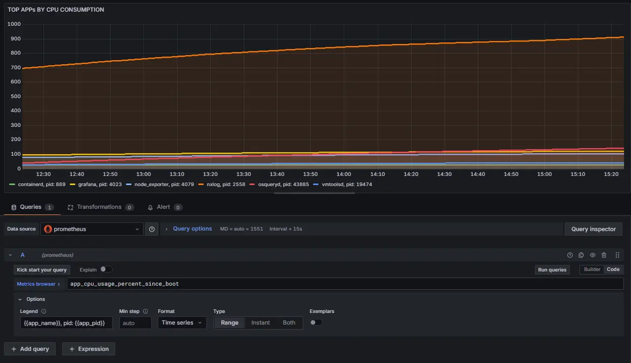
Task: Select the Instant query type
Action: tap(260, 323)
